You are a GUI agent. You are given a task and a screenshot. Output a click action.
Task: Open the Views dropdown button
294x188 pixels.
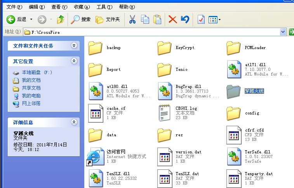click(214, 19)
